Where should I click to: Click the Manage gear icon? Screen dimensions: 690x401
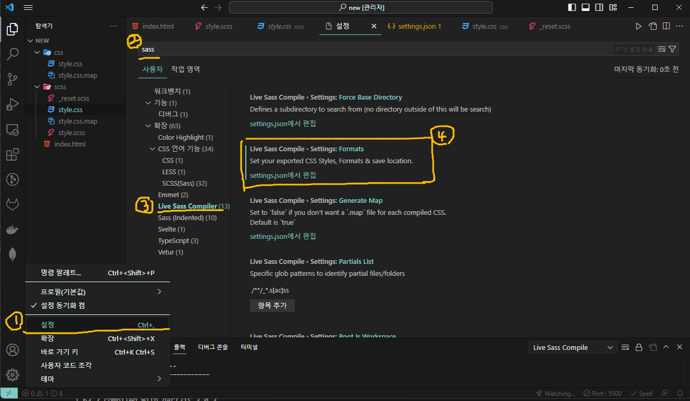[x=13, y=375]
